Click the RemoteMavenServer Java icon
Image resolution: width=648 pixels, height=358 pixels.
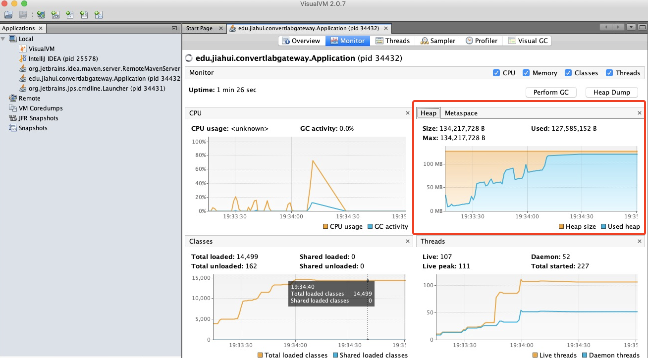point(23,68)
